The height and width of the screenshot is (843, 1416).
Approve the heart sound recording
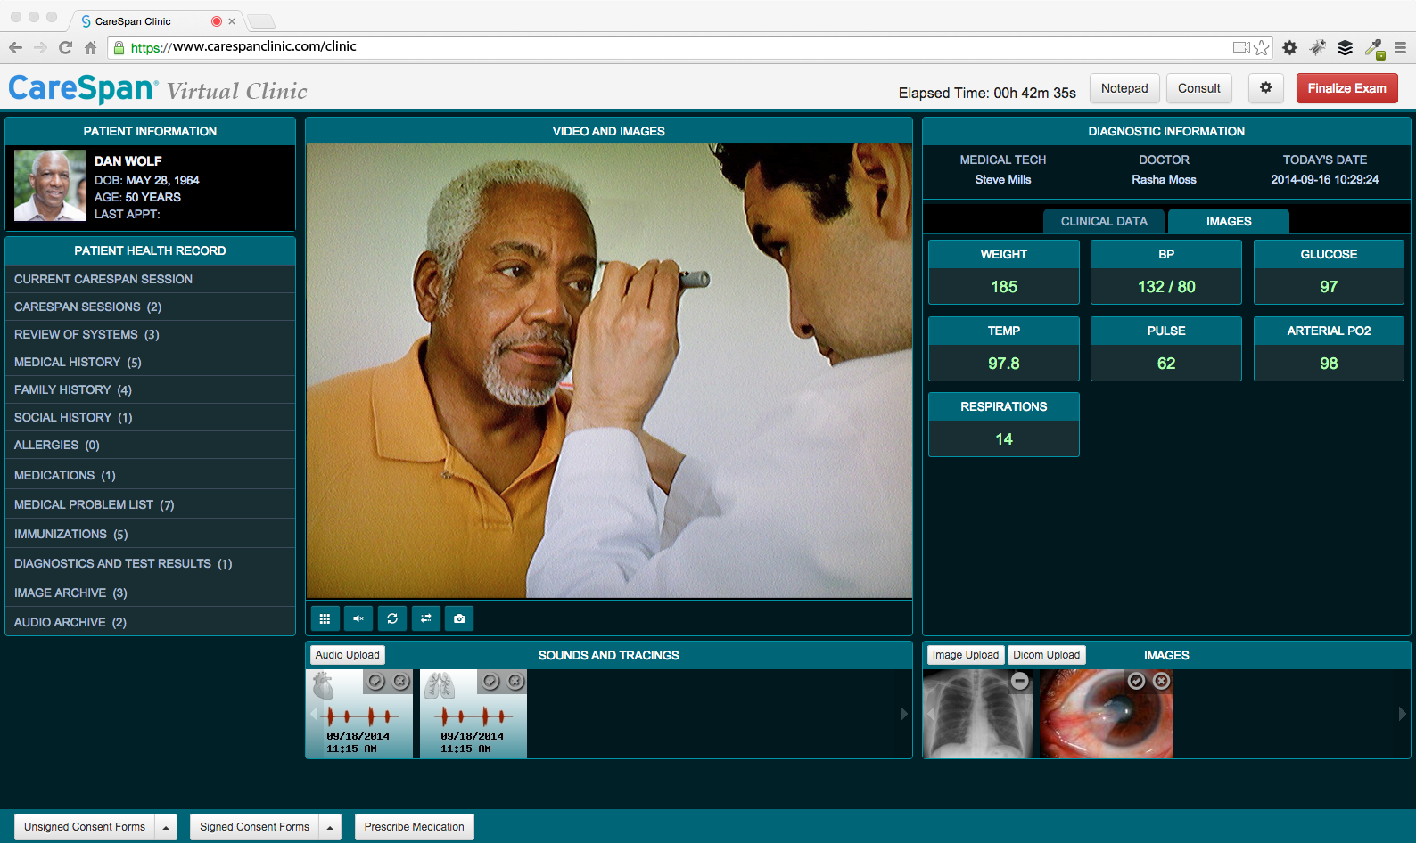[x=376, y=682]
